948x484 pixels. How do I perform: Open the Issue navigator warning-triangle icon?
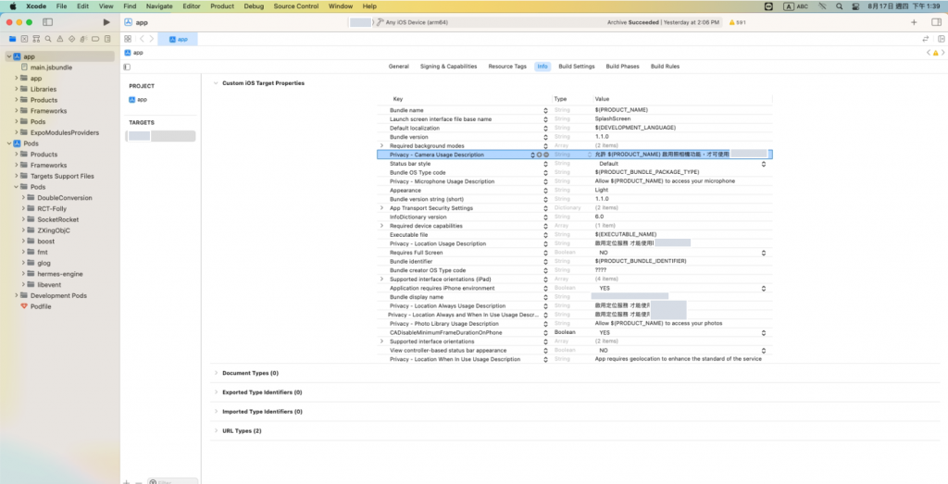[60, 39]
